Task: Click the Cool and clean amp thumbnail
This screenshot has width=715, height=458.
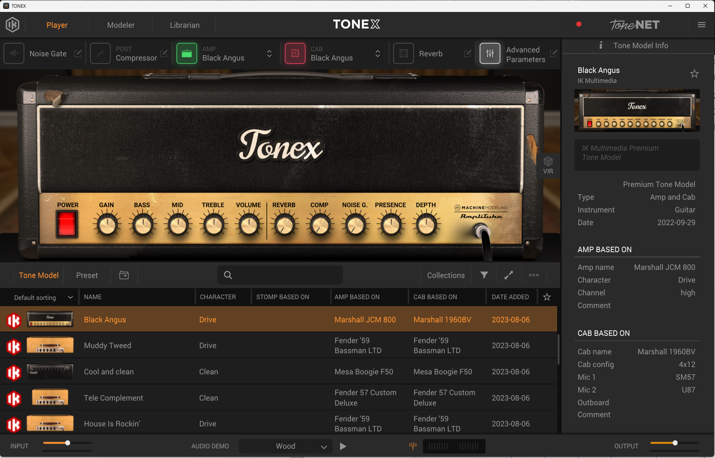Action: tap(50, 372)
